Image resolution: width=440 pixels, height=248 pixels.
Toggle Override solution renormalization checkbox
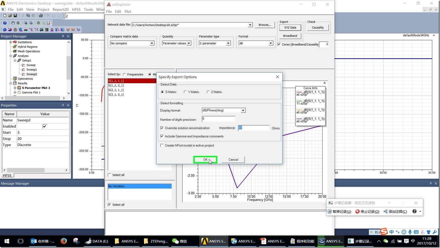(x=162, y=128)
